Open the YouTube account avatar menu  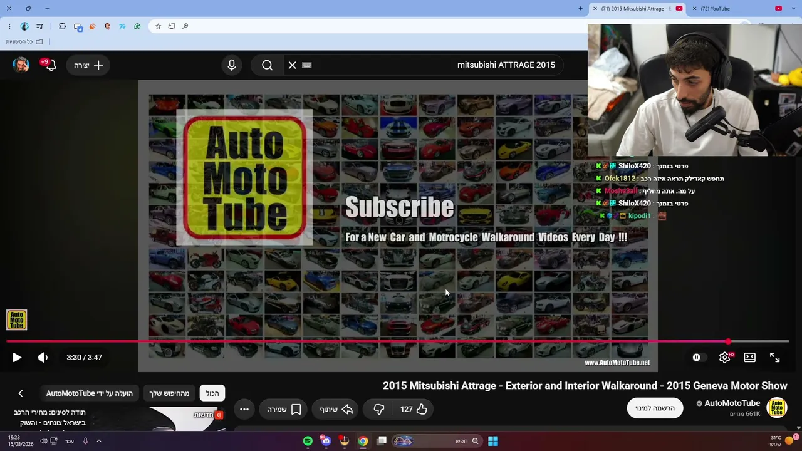[x=21, y=65]
